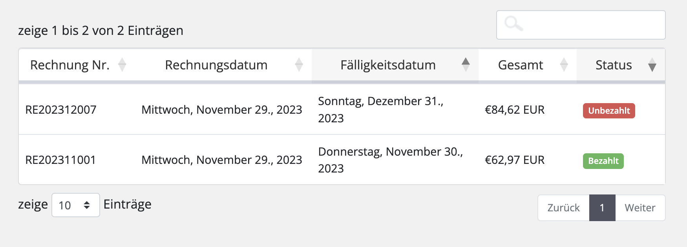Click the red Unbezahlt status badge
Screen dimensions: 687x247
tap(609, 111)
